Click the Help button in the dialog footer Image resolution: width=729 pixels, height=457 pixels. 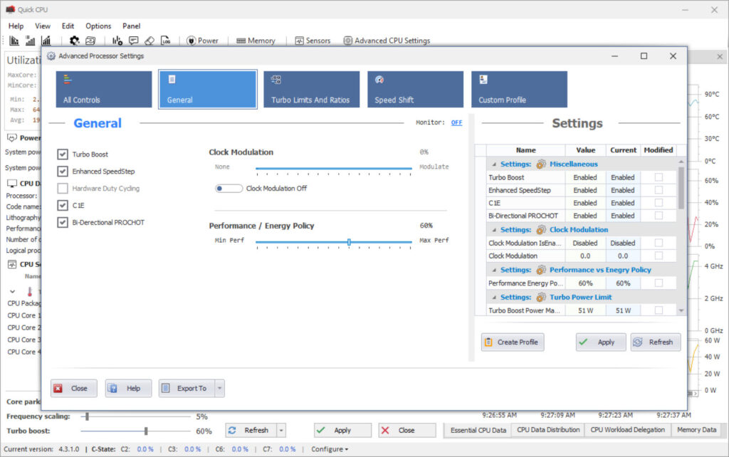128,388
